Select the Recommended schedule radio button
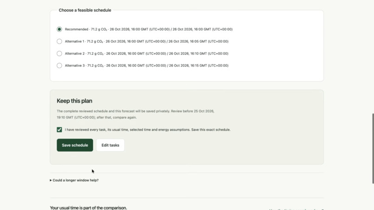This screenshot has height=210, width=374. (x=59, y=29)
